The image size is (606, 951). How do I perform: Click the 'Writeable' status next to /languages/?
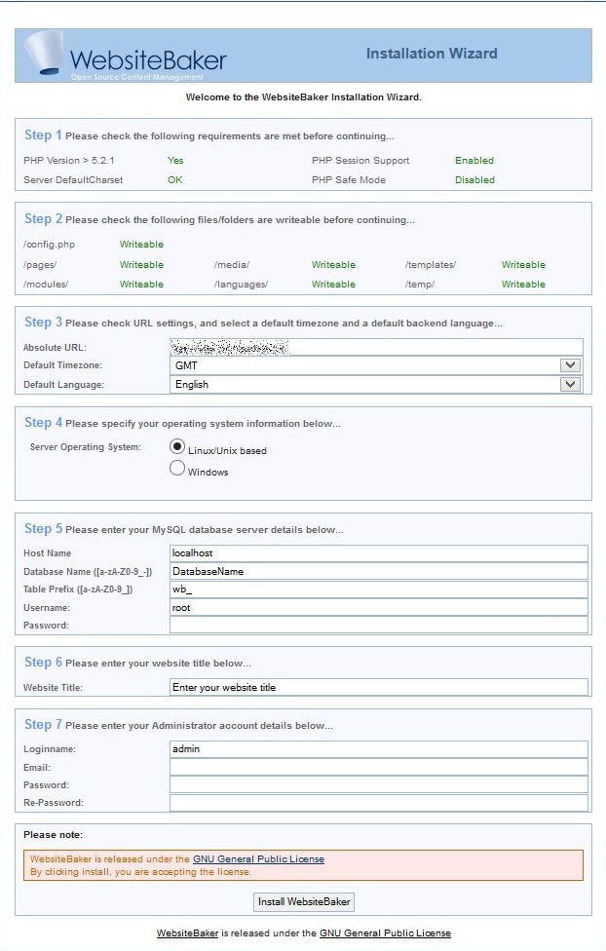point(333,284)
